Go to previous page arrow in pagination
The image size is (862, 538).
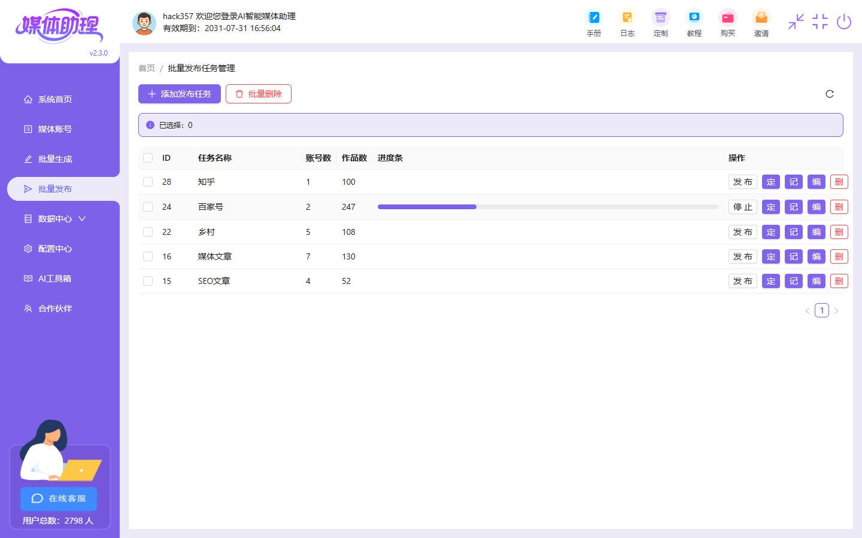coord(807,311)
